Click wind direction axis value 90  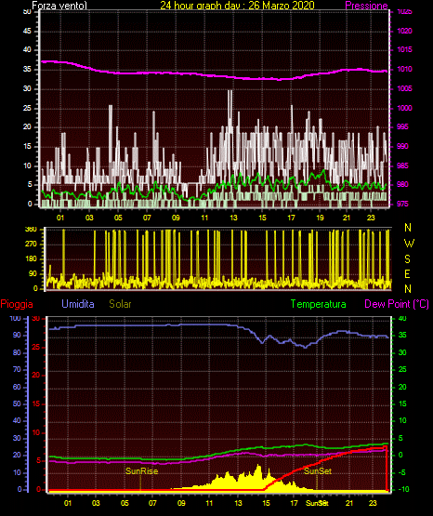33,273
